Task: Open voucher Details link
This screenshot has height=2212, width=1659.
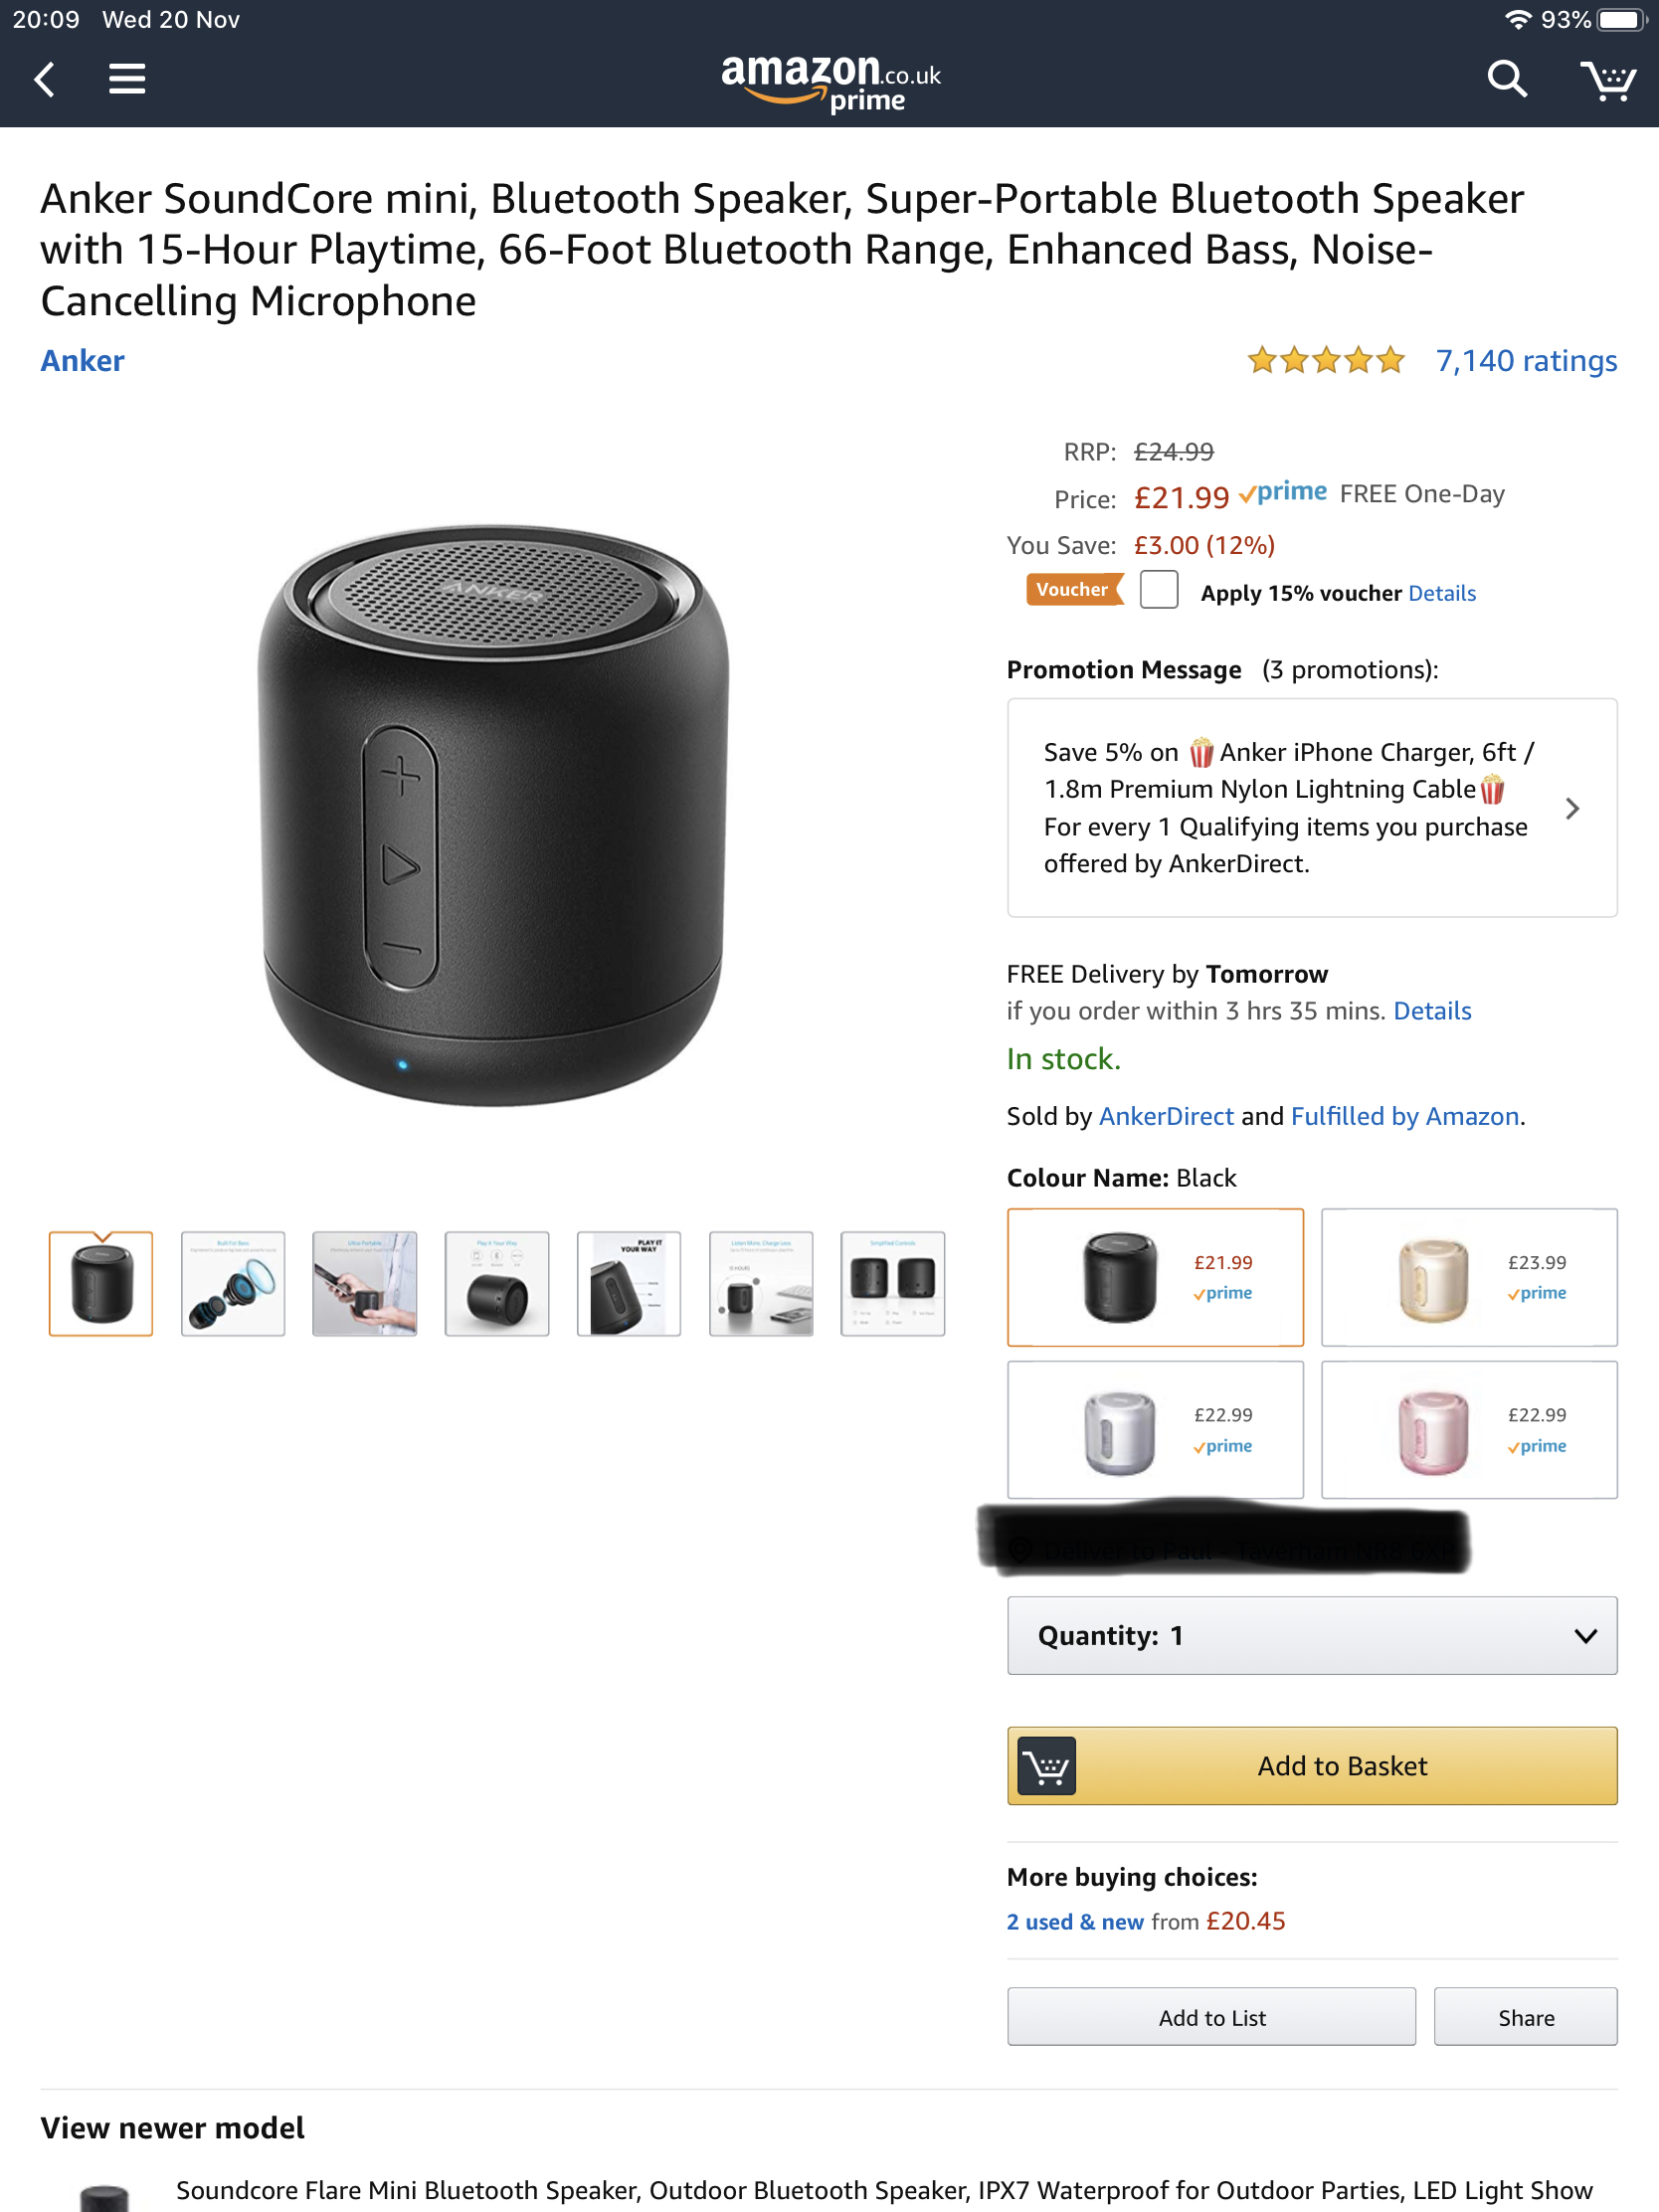Action: pos(1442,593)
